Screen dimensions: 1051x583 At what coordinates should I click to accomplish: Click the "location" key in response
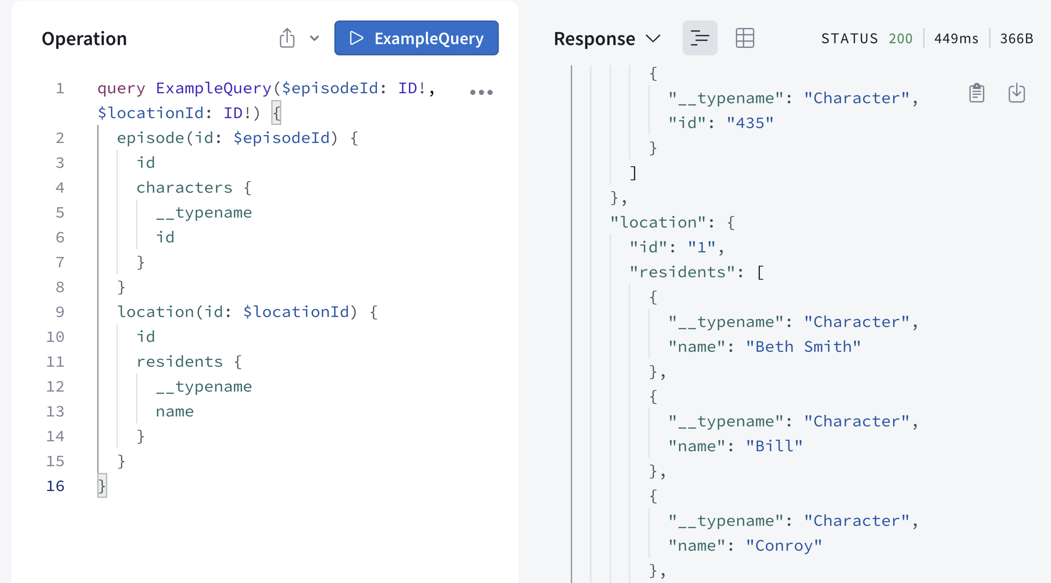pyautogui.click(x=658, y=222)
